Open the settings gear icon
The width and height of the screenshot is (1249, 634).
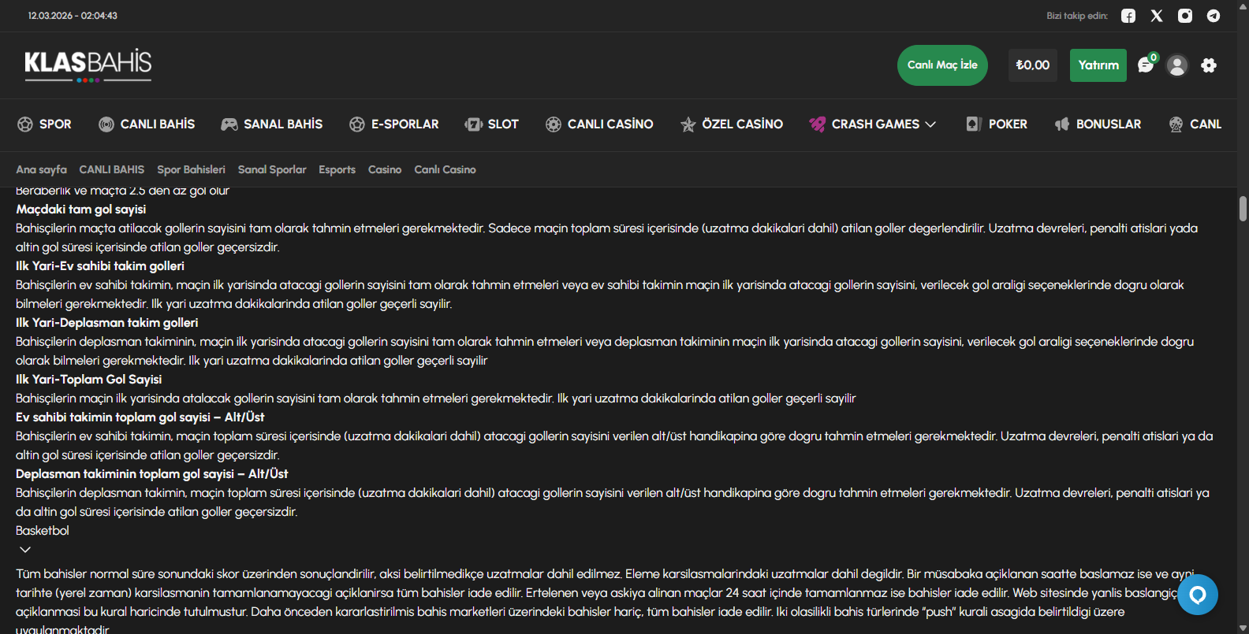pos(1209,65)
